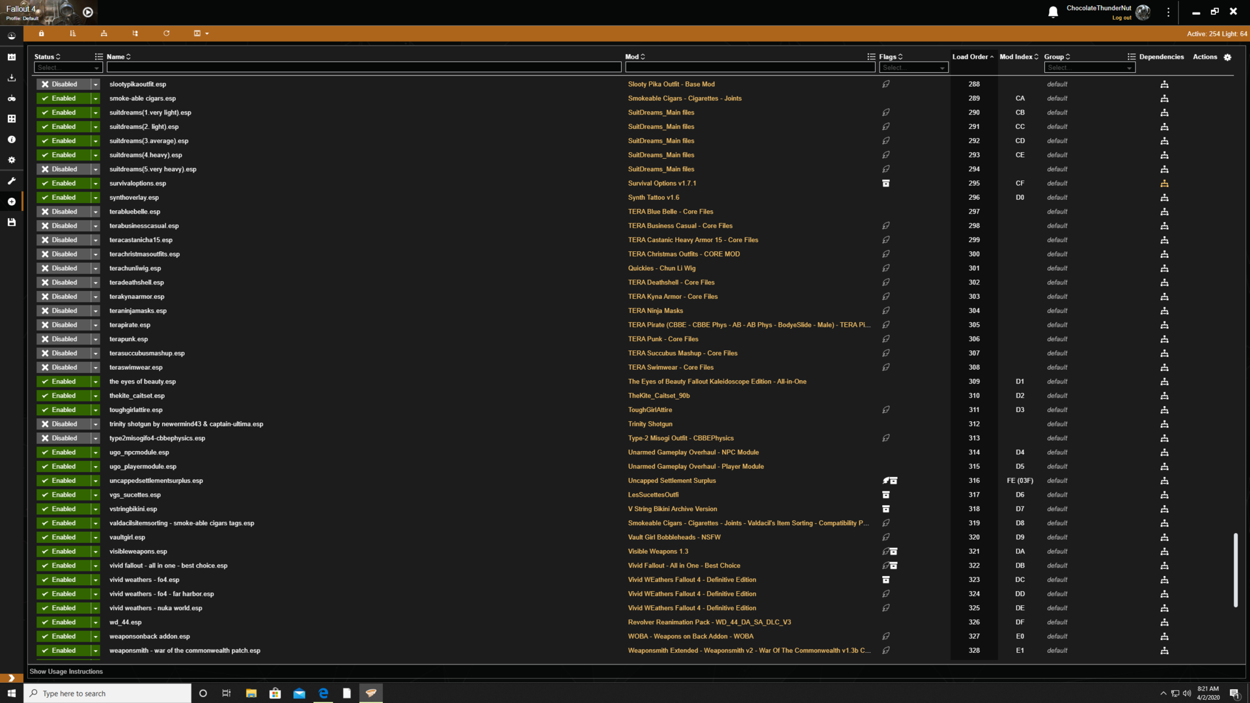This screenshot has height=703, width=1250.
Task: Sort by the Name column header
Action: click(x=118, y=57)
